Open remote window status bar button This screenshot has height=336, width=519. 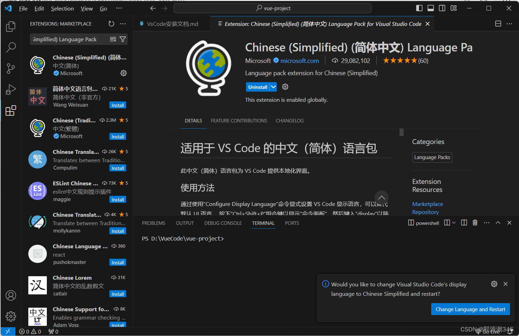pos(8,331)
